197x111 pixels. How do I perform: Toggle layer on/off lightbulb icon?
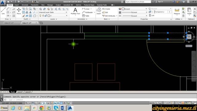[x=40, y=16]
